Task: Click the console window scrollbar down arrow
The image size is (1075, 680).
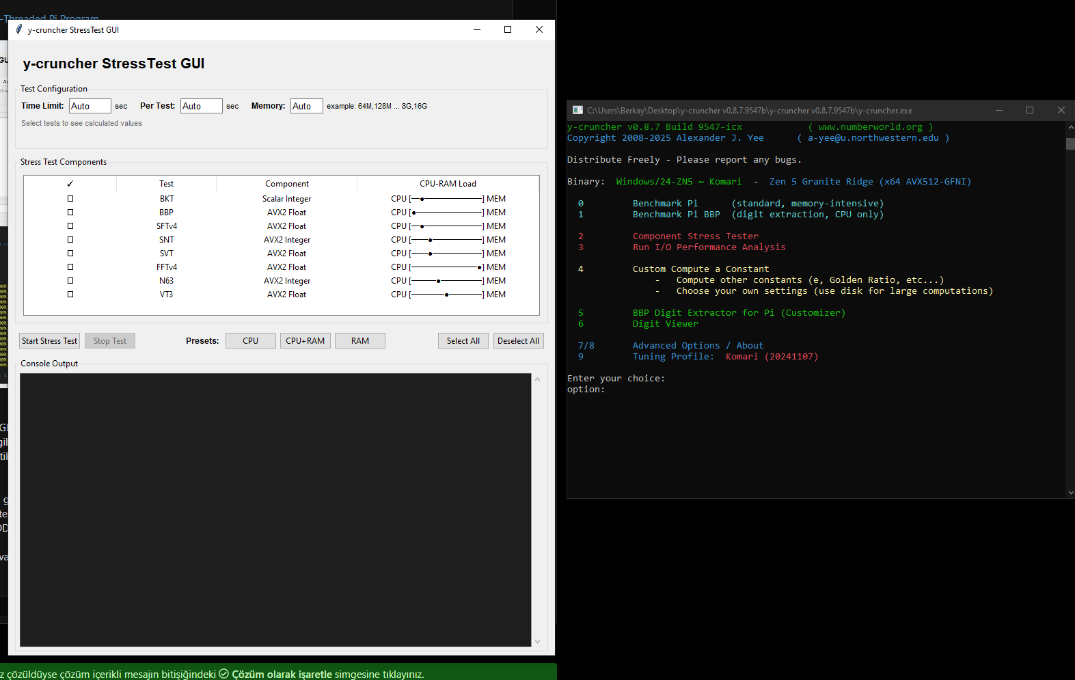Action: pyautogui.click(x=1070, y=492)
